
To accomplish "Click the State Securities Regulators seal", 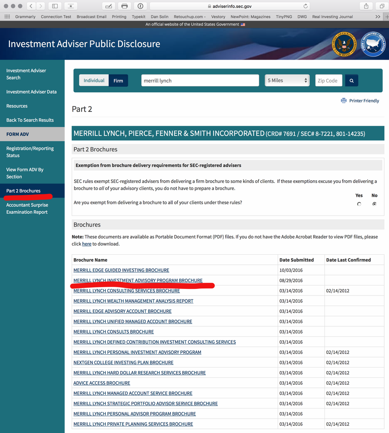I will 373,44.
